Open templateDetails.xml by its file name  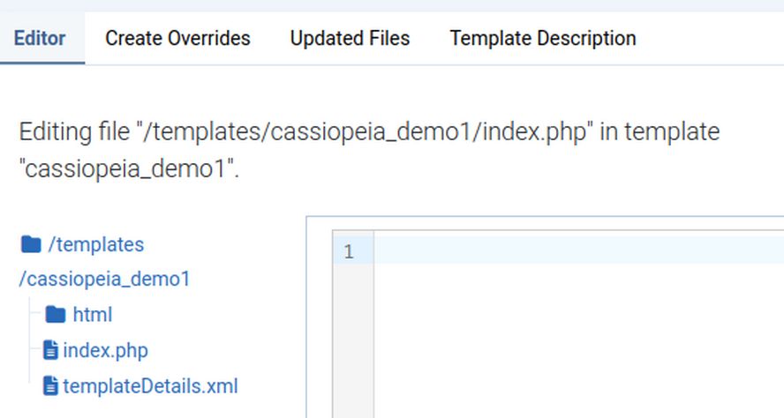coord(150,386)
